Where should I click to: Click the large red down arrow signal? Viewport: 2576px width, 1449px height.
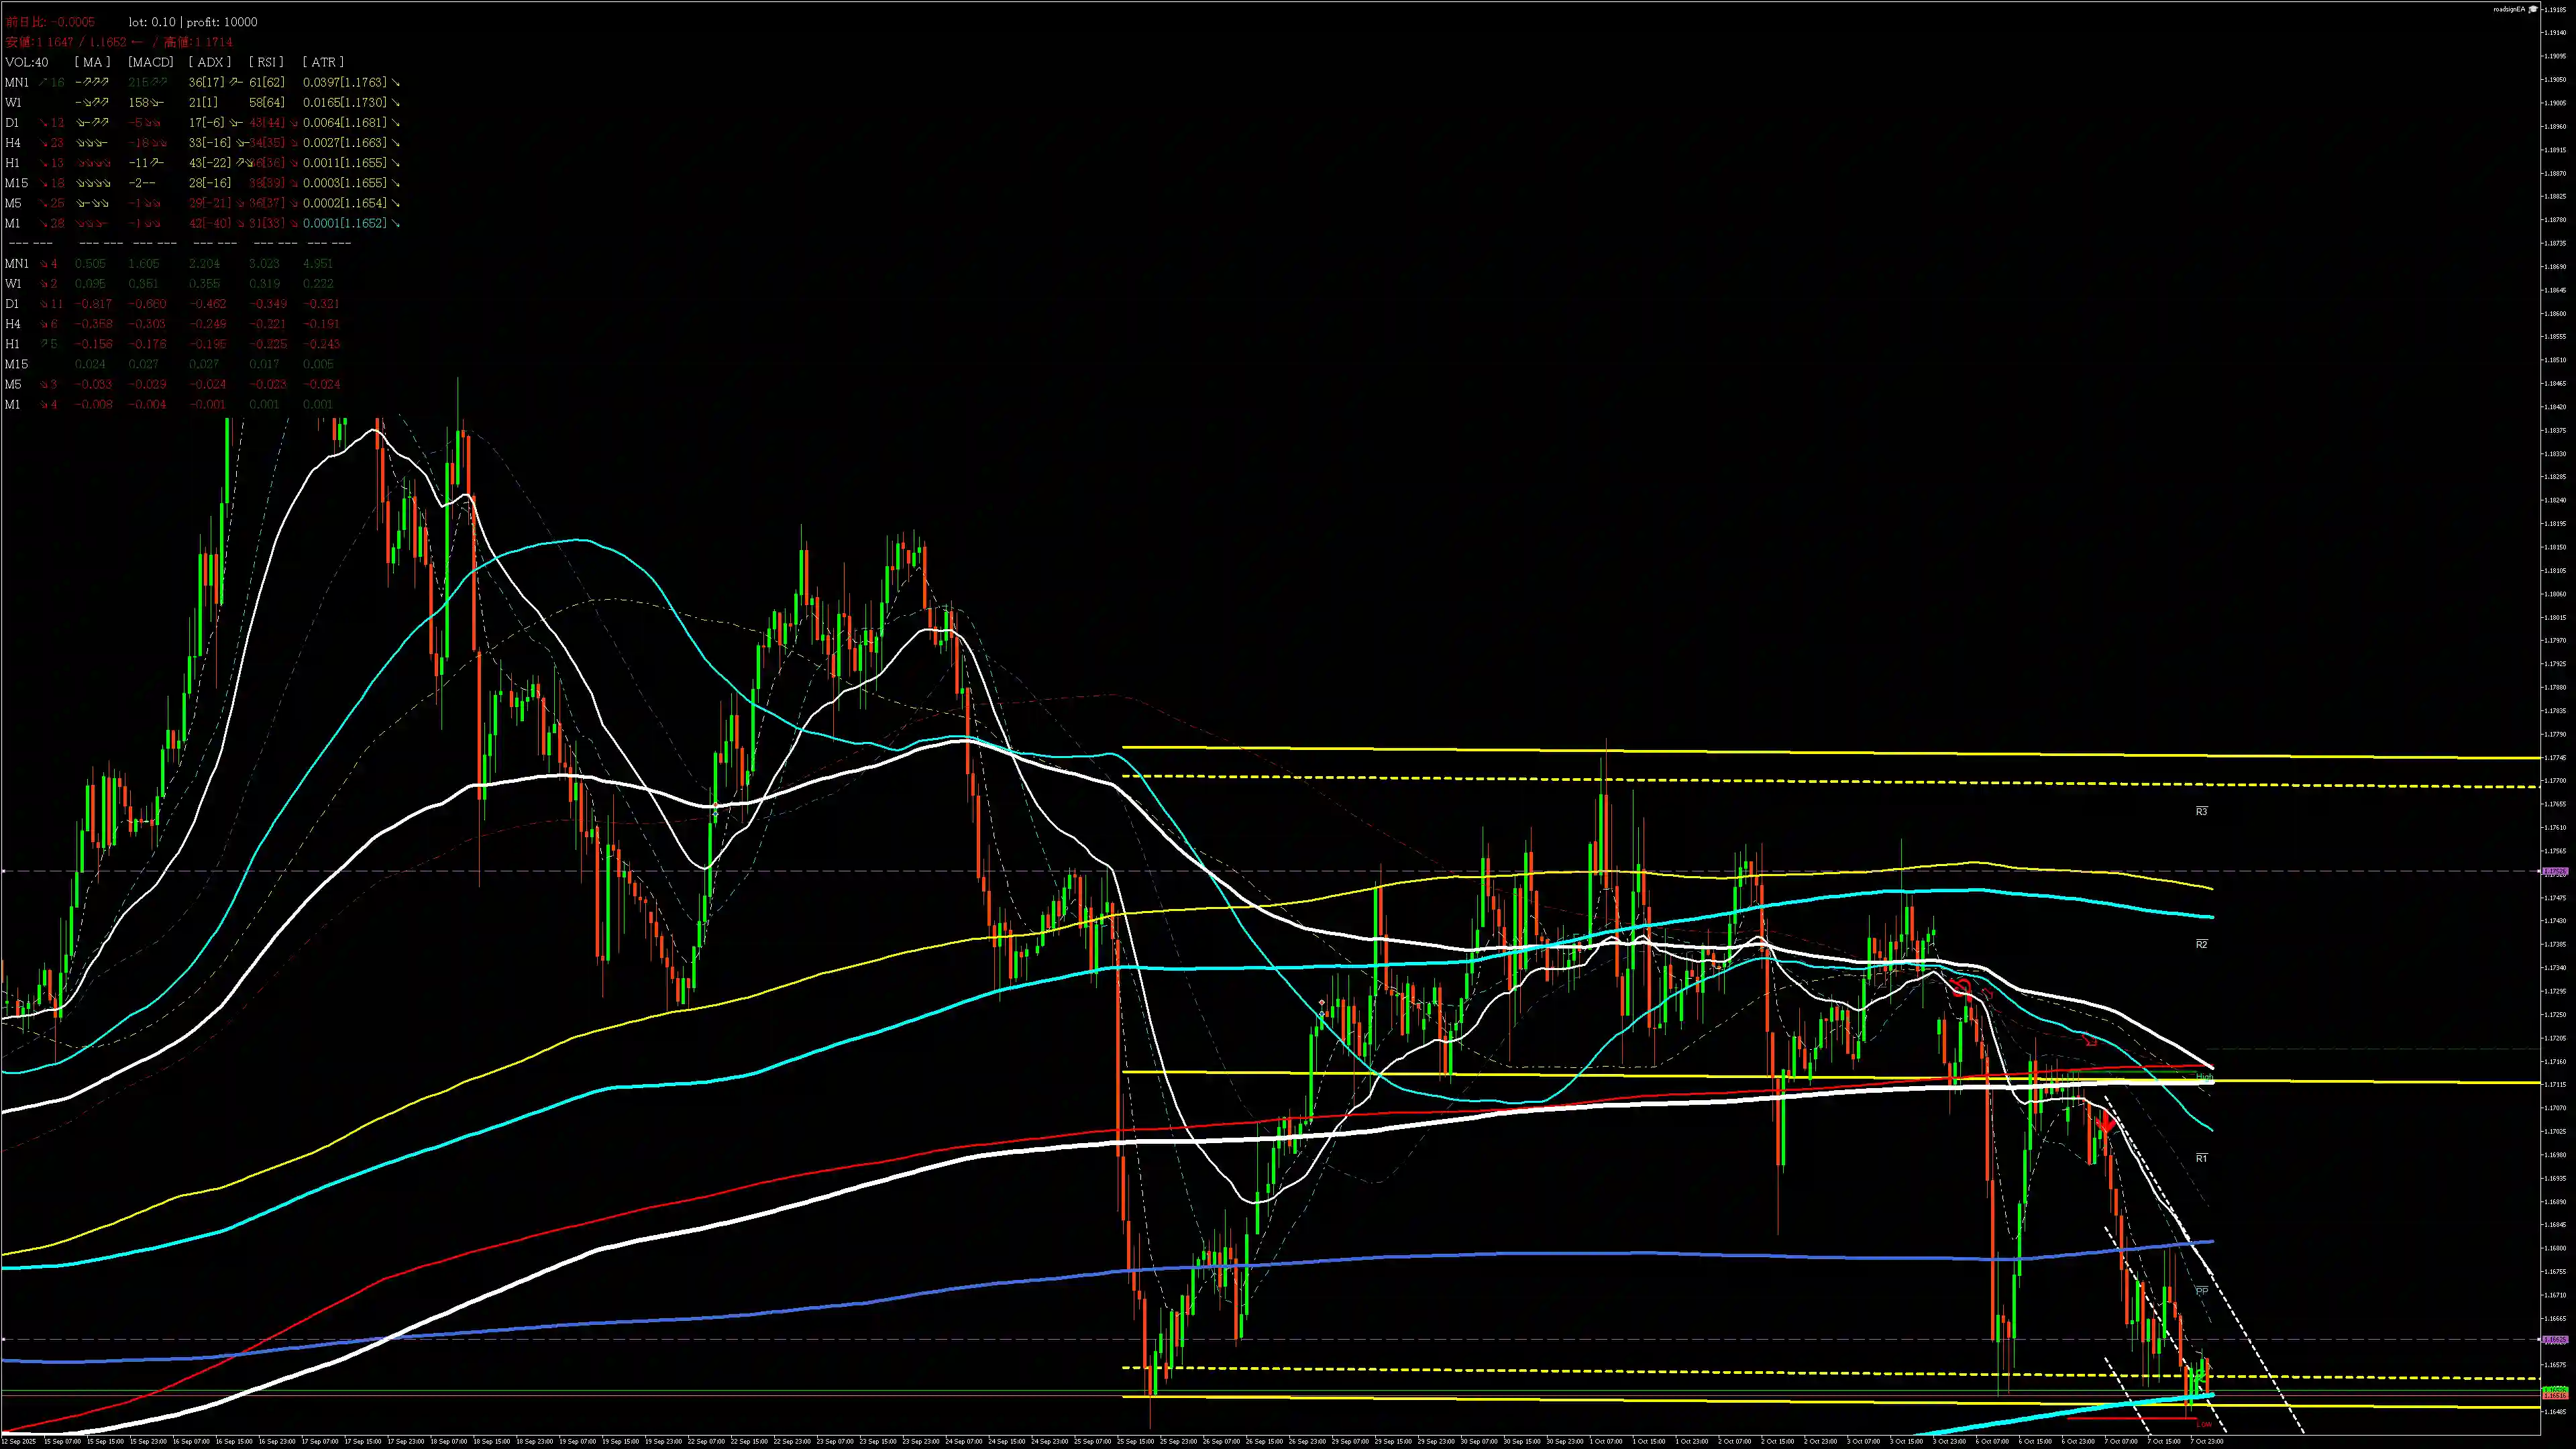(x=2106, y=1123)
